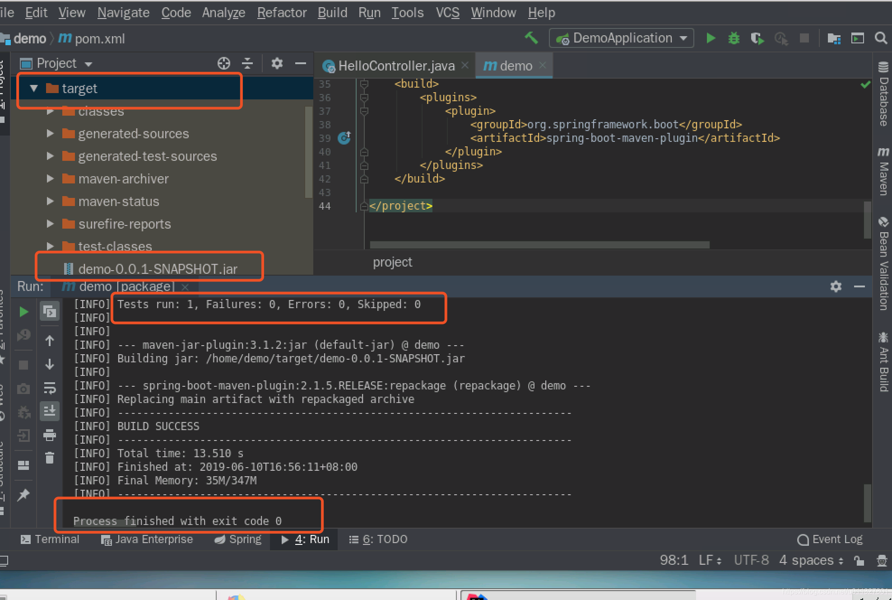The height and width of the screenshot is (600, 892).
Task: Open Ant Build side panel
Action: 883,362
